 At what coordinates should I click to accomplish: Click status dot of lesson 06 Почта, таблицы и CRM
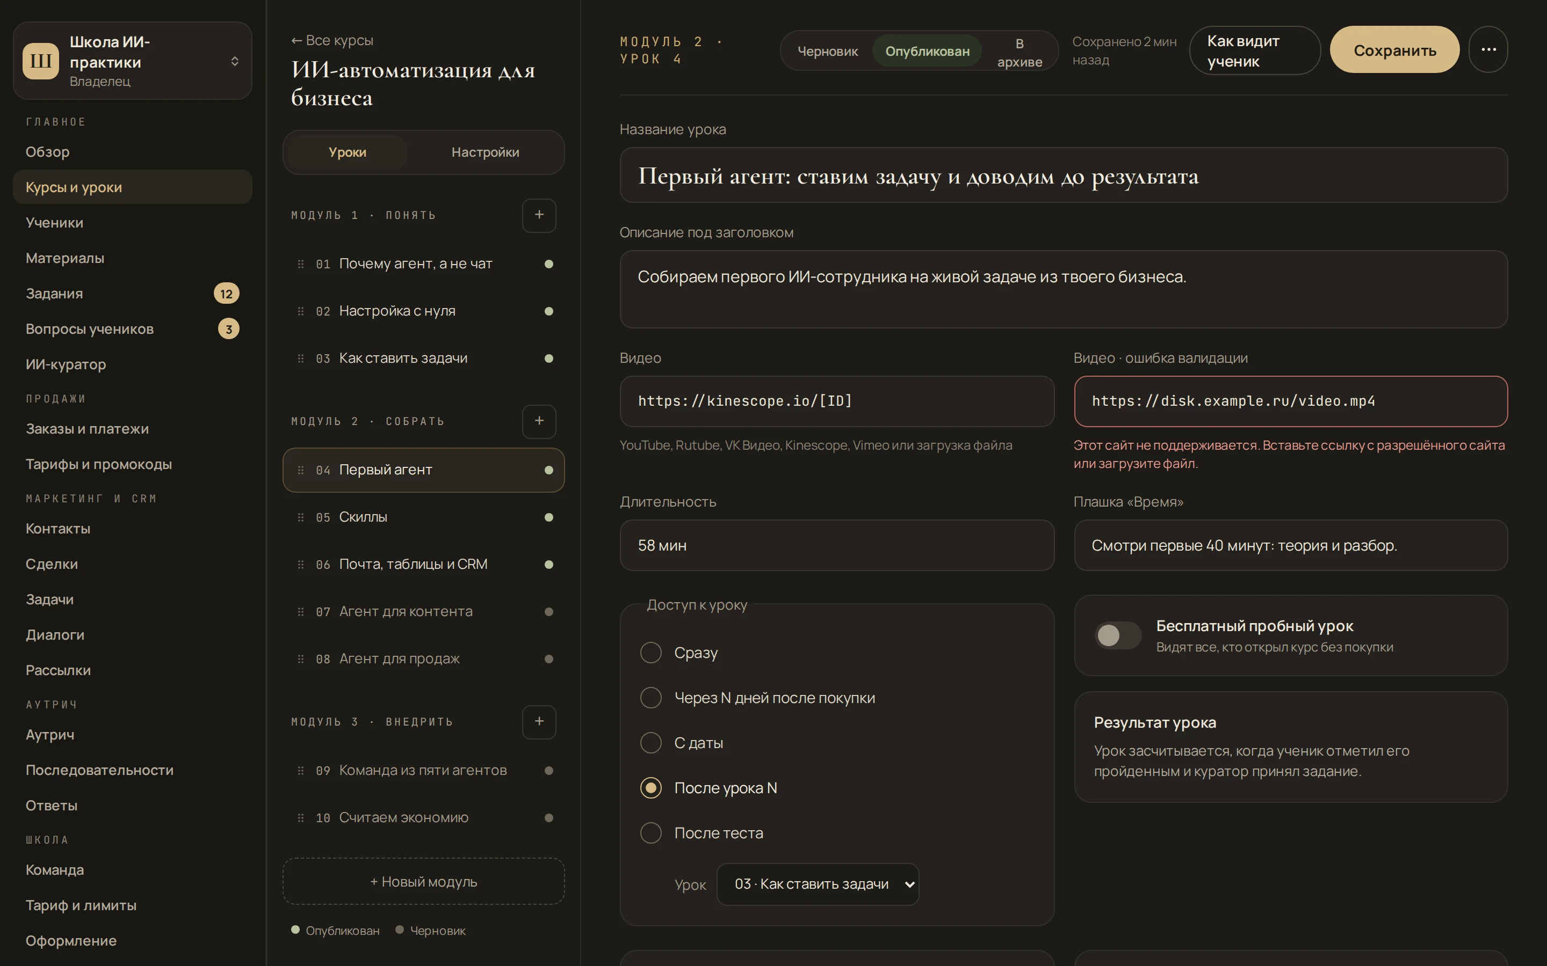(548, 564)
